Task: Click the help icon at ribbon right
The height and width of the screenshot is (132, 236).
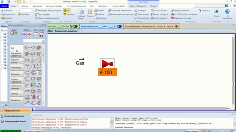Action: point(235,6)
